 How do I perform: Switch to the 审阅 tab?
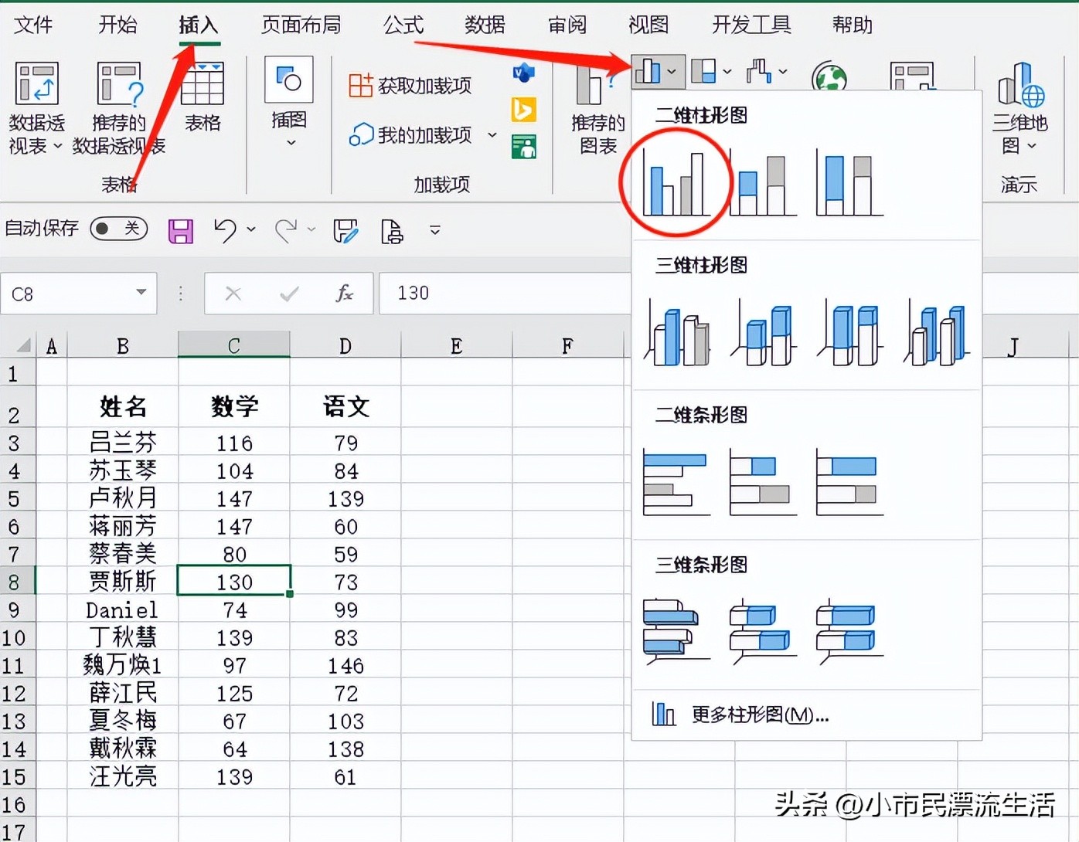click(567, 25)
